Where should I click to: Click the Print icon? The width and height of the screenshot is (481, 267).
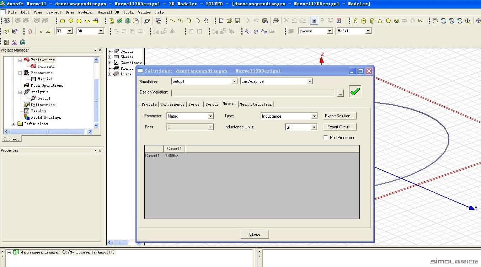pyautogui.click(x=276, y=21)
